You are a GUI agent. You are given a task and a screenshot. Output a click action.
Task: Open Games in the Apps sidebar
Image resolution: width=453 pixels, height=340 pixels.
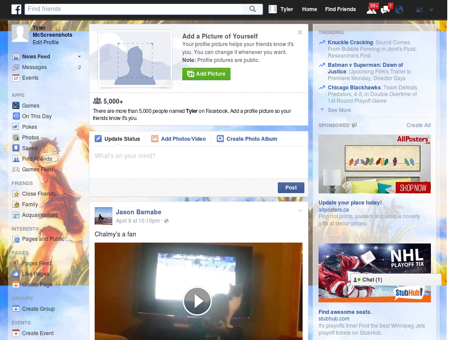pos(31,106)
